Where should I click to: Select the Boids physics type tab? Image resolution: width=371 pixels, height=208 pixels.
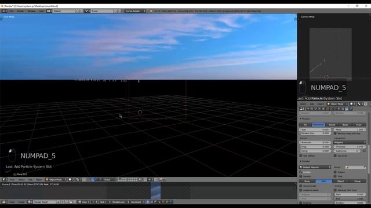pyautogui.click(x=345, y=125)
